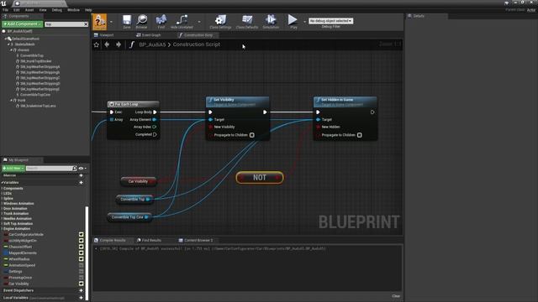Toggle Propagate to Children on Set Visibility
538x302 pixels.
pyautogui.click(x=252, y=135)
